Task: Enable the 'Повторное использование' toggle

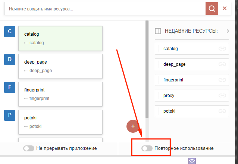Action: pos(147,148)
